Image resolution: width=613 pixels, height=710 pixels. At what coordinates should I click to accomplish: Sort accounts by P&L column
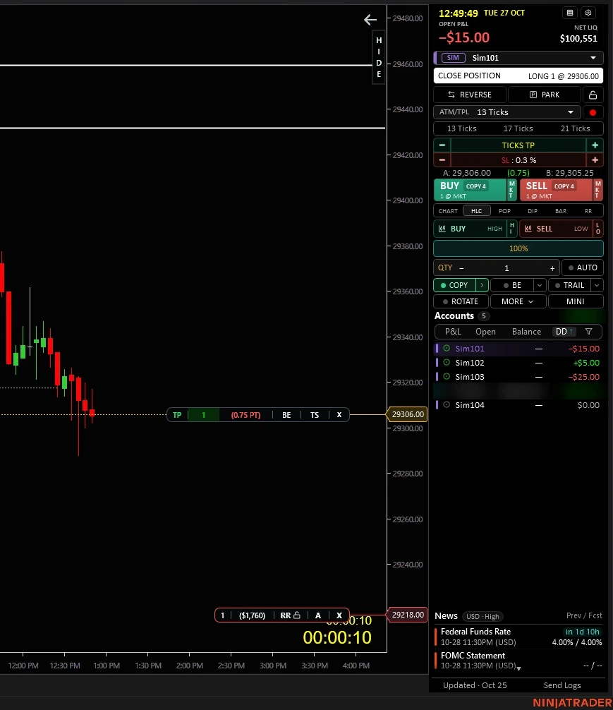tap(453, 332)
